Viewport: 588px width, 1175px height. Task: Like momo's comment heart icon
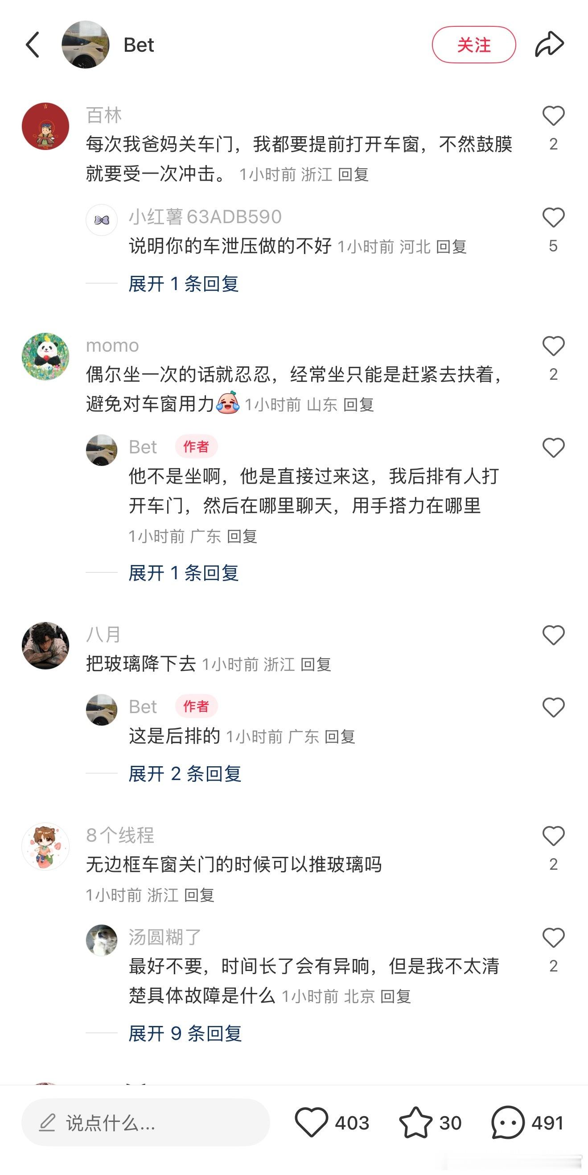pos(553,346)
